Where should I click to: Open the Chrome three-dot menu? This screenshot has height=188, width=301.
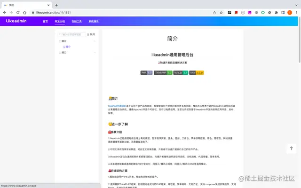(x=296, y=13)
